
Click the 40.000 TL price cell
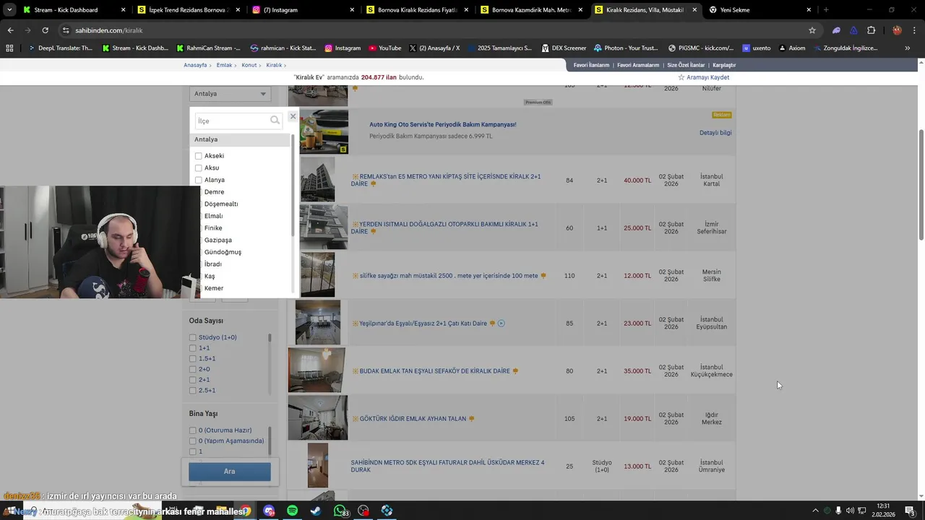[637, 181]
